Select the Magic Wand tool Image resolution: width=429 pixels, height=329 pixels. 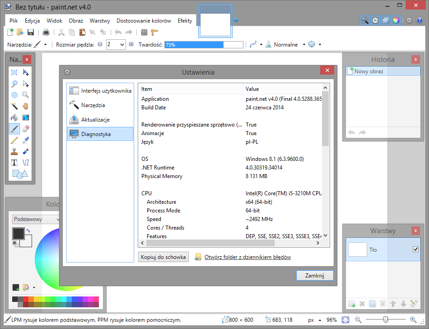[14, 106]
